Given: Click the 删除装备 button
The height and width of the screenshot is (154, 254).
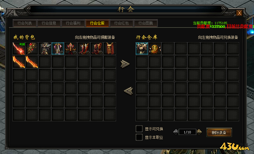Looking at the screenshot, I should pos(219,132).
